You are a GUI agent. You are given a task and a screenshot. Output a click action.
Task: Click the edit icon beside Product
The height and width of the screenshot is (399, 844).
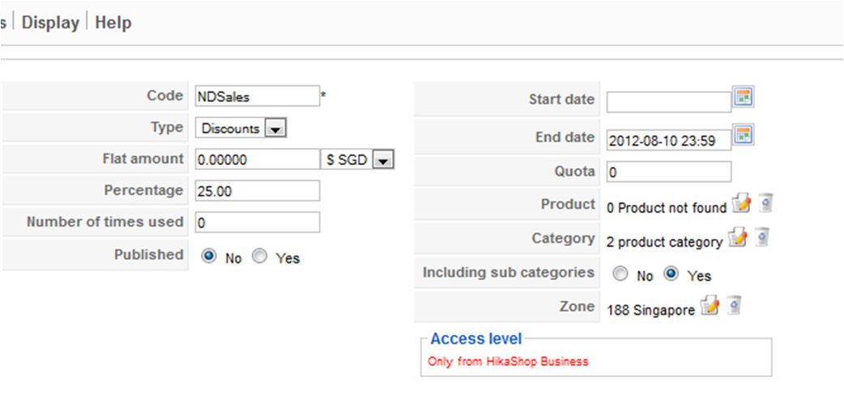tap(740, 204)
